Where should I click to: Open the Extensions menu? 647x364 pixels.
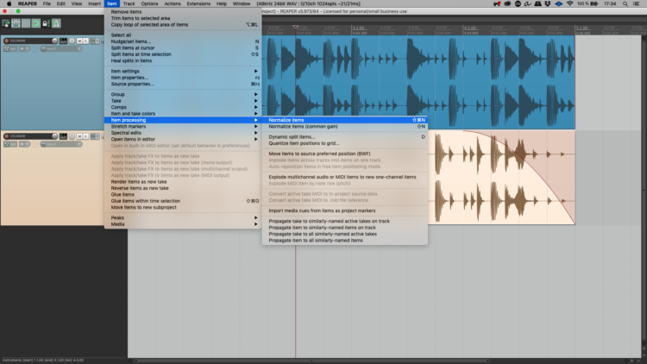[x=198, y=3]
